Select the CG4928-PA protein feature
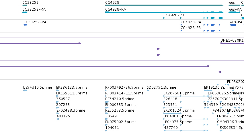244x132 pixels. point(200,25)
